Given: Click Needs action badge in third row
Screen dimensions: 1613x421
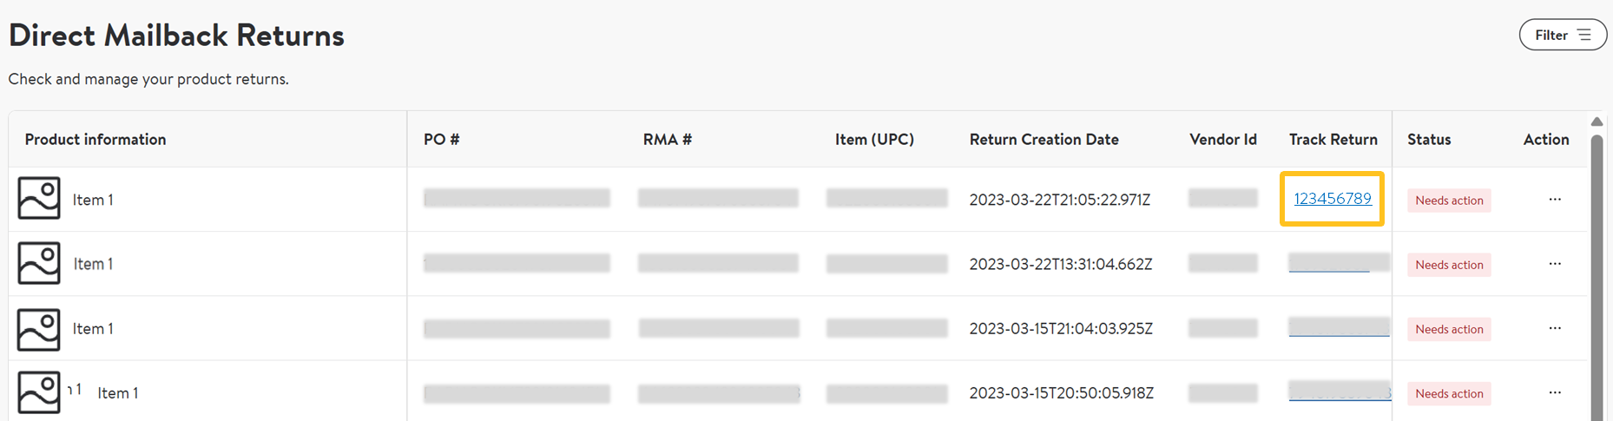Looking at the screenshot, I should point(1449,329).
